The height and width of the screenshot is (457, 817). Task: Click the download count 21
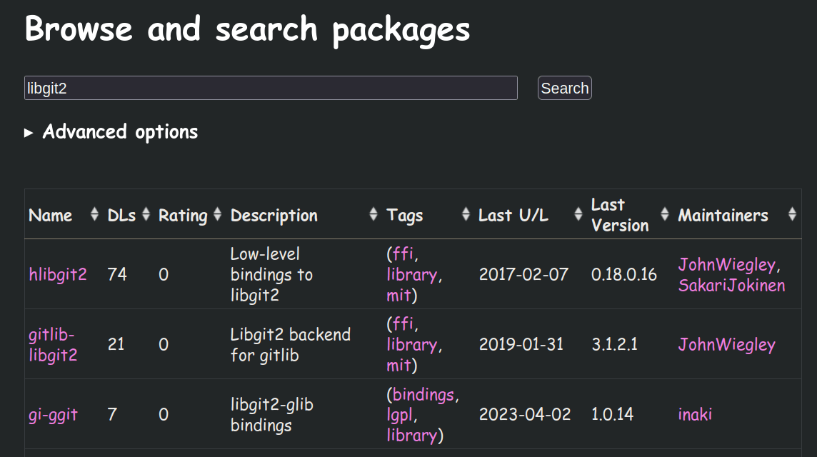[x=116, y=344]
